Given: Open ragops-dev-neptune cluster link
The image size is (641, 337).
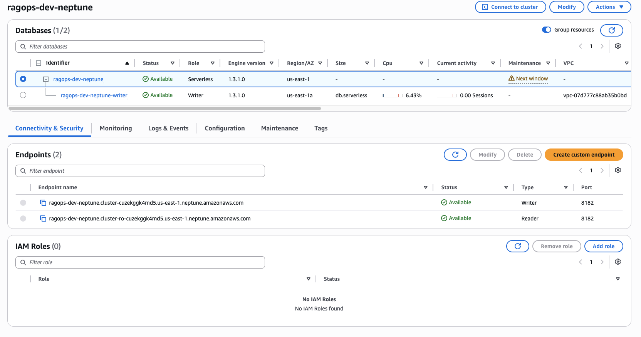Looking at the screenshot, I should click(78, 79).
